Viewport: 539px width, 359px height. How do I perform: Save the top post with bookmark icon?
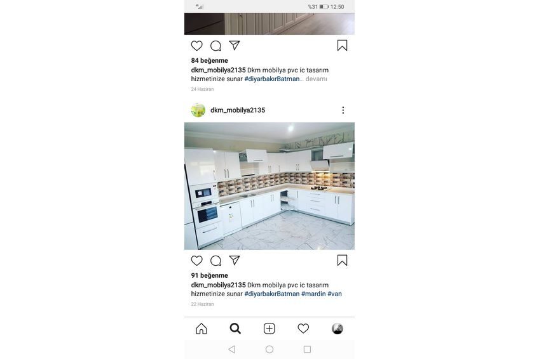tap(342, 45)
